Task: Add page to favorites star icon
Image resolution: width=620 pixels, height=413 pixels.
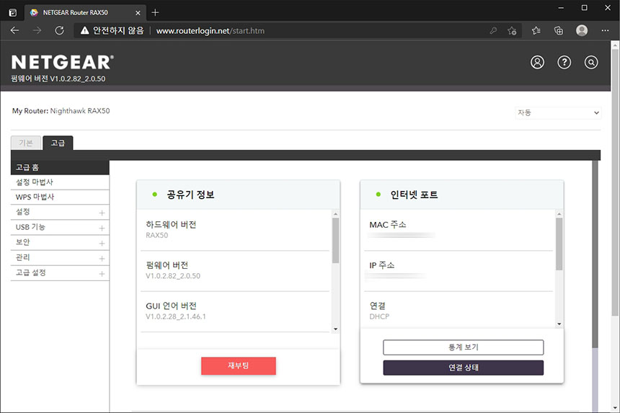Action: [512, 30]
